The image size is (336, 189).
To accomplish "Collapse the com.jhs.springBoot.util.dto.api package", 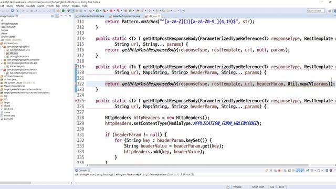I will (x=2, y=63).
